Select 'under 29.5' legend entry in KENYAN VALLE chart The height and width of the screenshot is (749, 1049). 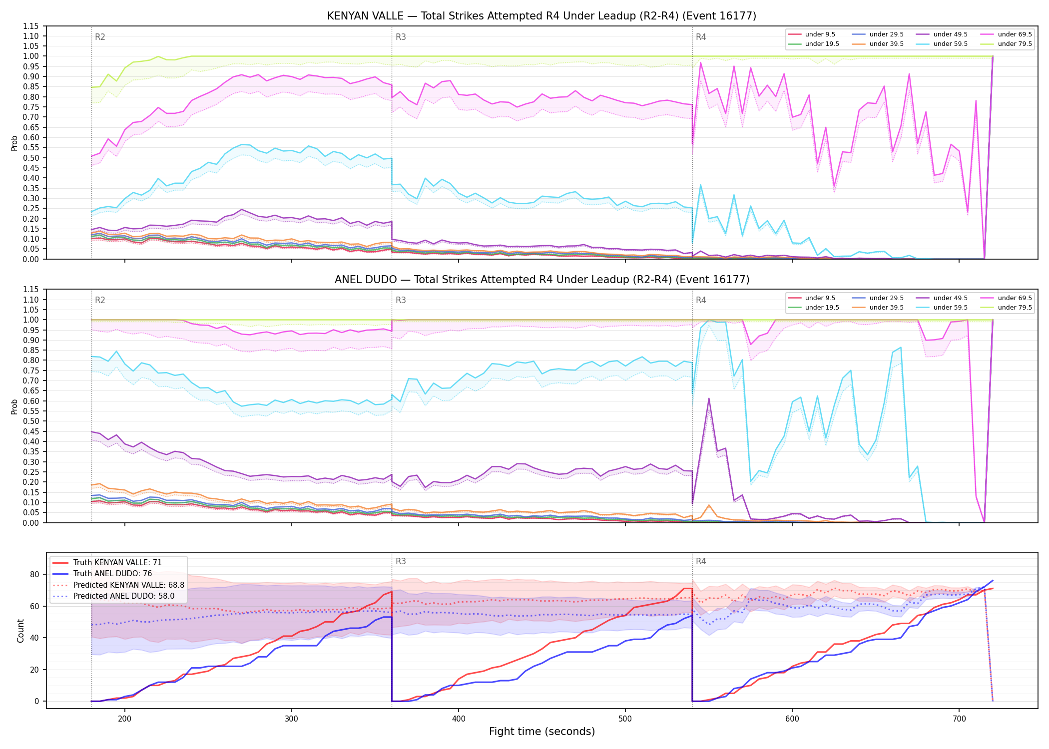pyautogui.click(x=878, y=34)
